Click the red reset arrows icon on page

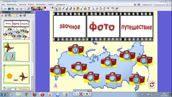coord(152,84)
